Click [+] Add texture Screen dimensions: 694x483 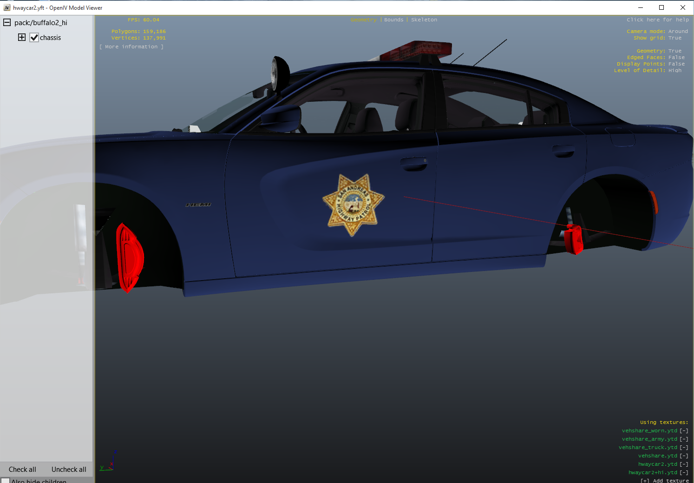point(665,481)
